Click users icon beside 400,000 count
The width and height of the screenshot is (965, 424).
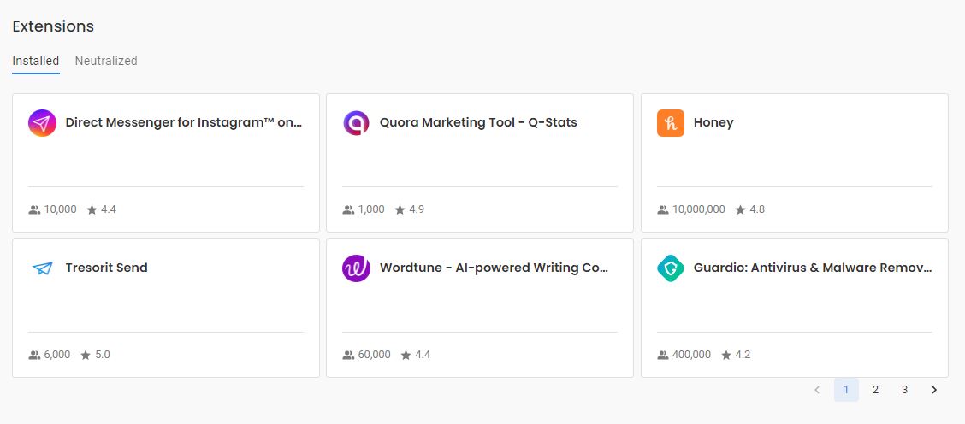pos(663,355)
